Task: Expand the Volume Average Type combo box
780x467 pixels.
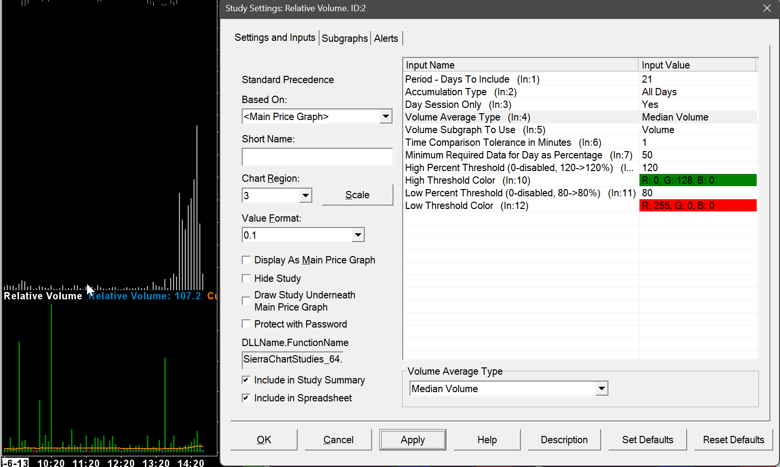Action: click(602, 389)
